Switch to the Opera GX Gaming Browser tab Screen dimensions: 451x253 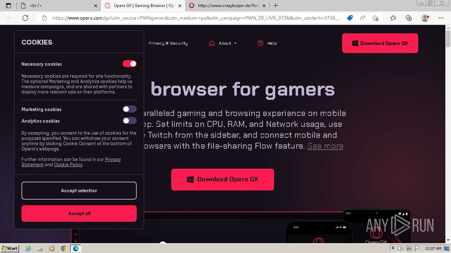point(143,6)
